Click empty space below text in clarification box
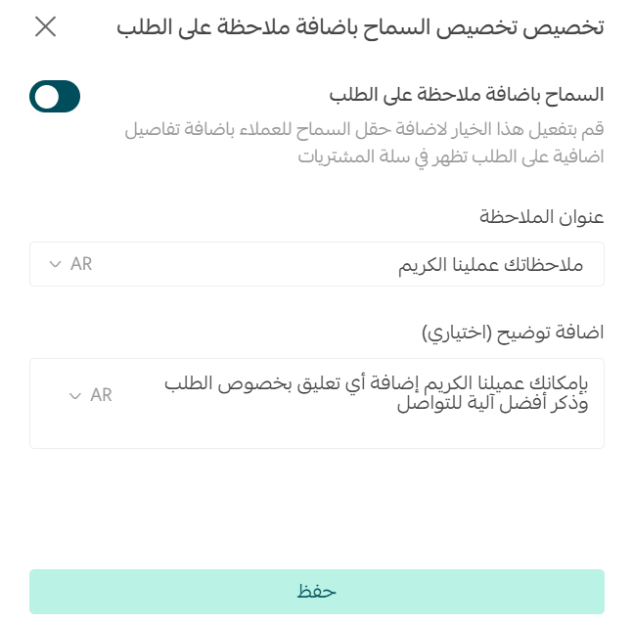The height and width of the screenshot is (623, 633). point(317,431)
